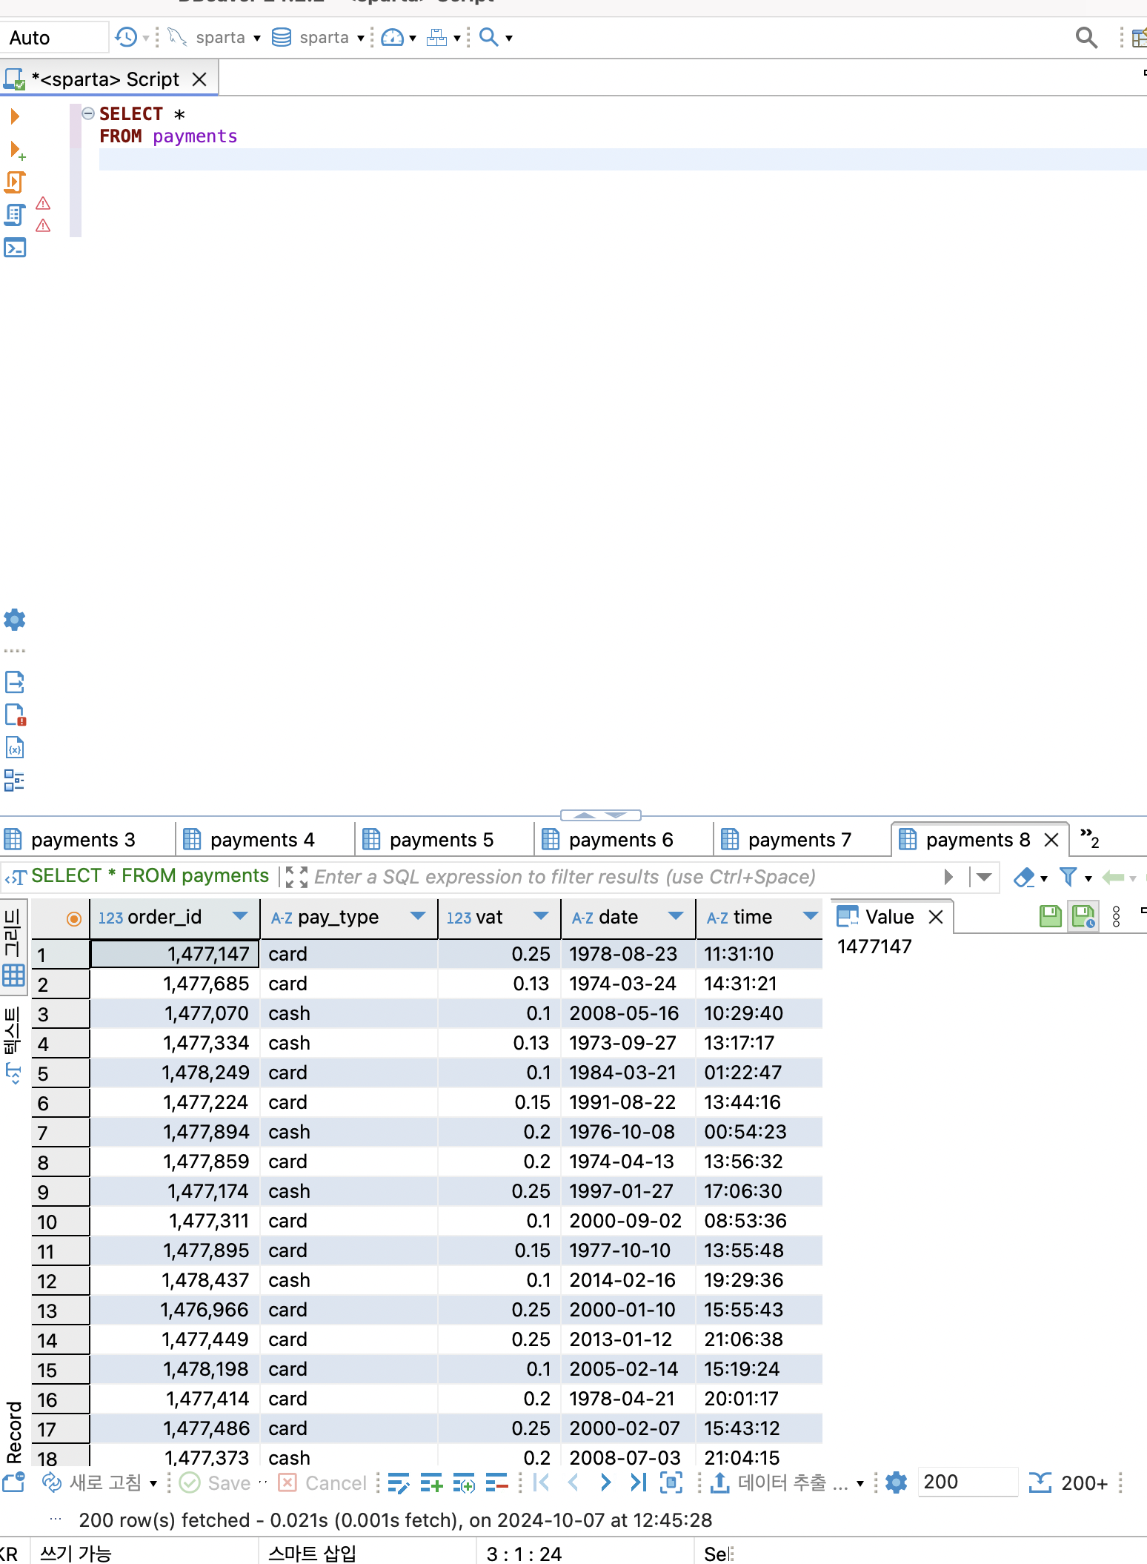1147x1564 pixels.
Task: Click the Save button in results toolbar
Action: tap(216, 1482)
